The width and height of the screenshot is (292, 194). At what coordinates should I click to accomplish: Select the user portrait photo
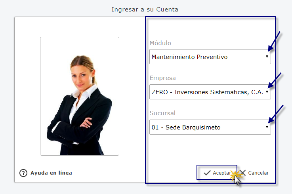point(80,96)
